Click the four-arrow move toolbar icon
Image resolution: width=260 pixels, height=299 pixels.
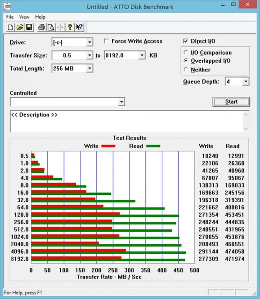(60, 27)
